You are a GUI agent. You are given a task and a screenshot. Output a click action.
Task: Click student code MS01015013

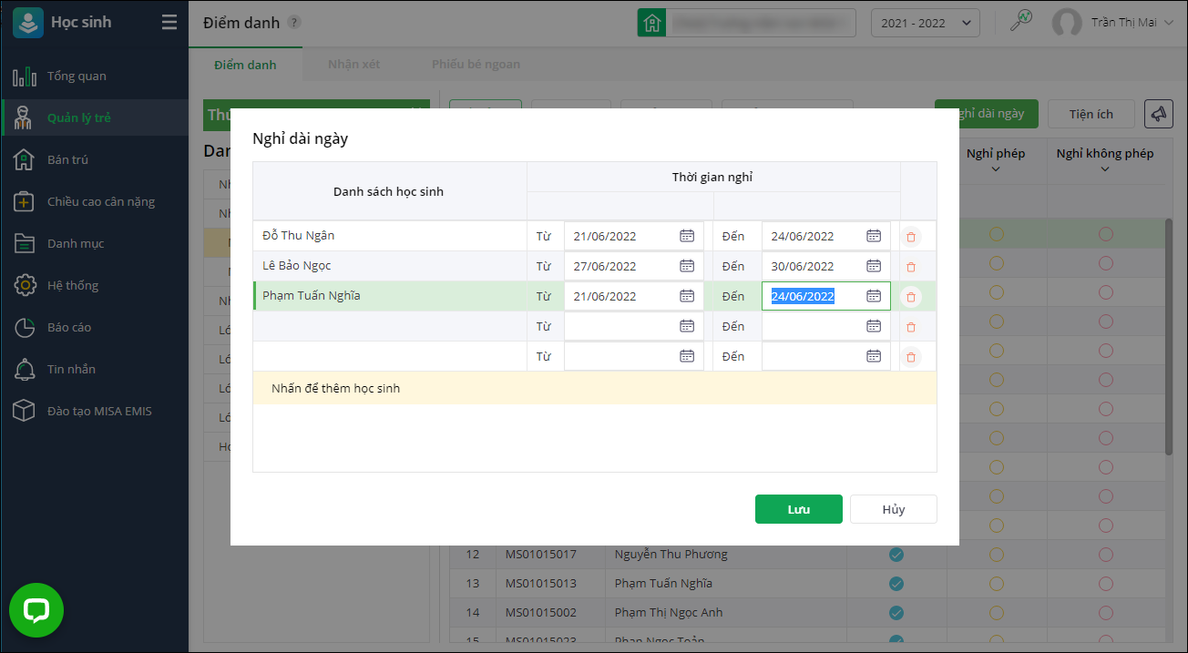(x=541, y=583)
